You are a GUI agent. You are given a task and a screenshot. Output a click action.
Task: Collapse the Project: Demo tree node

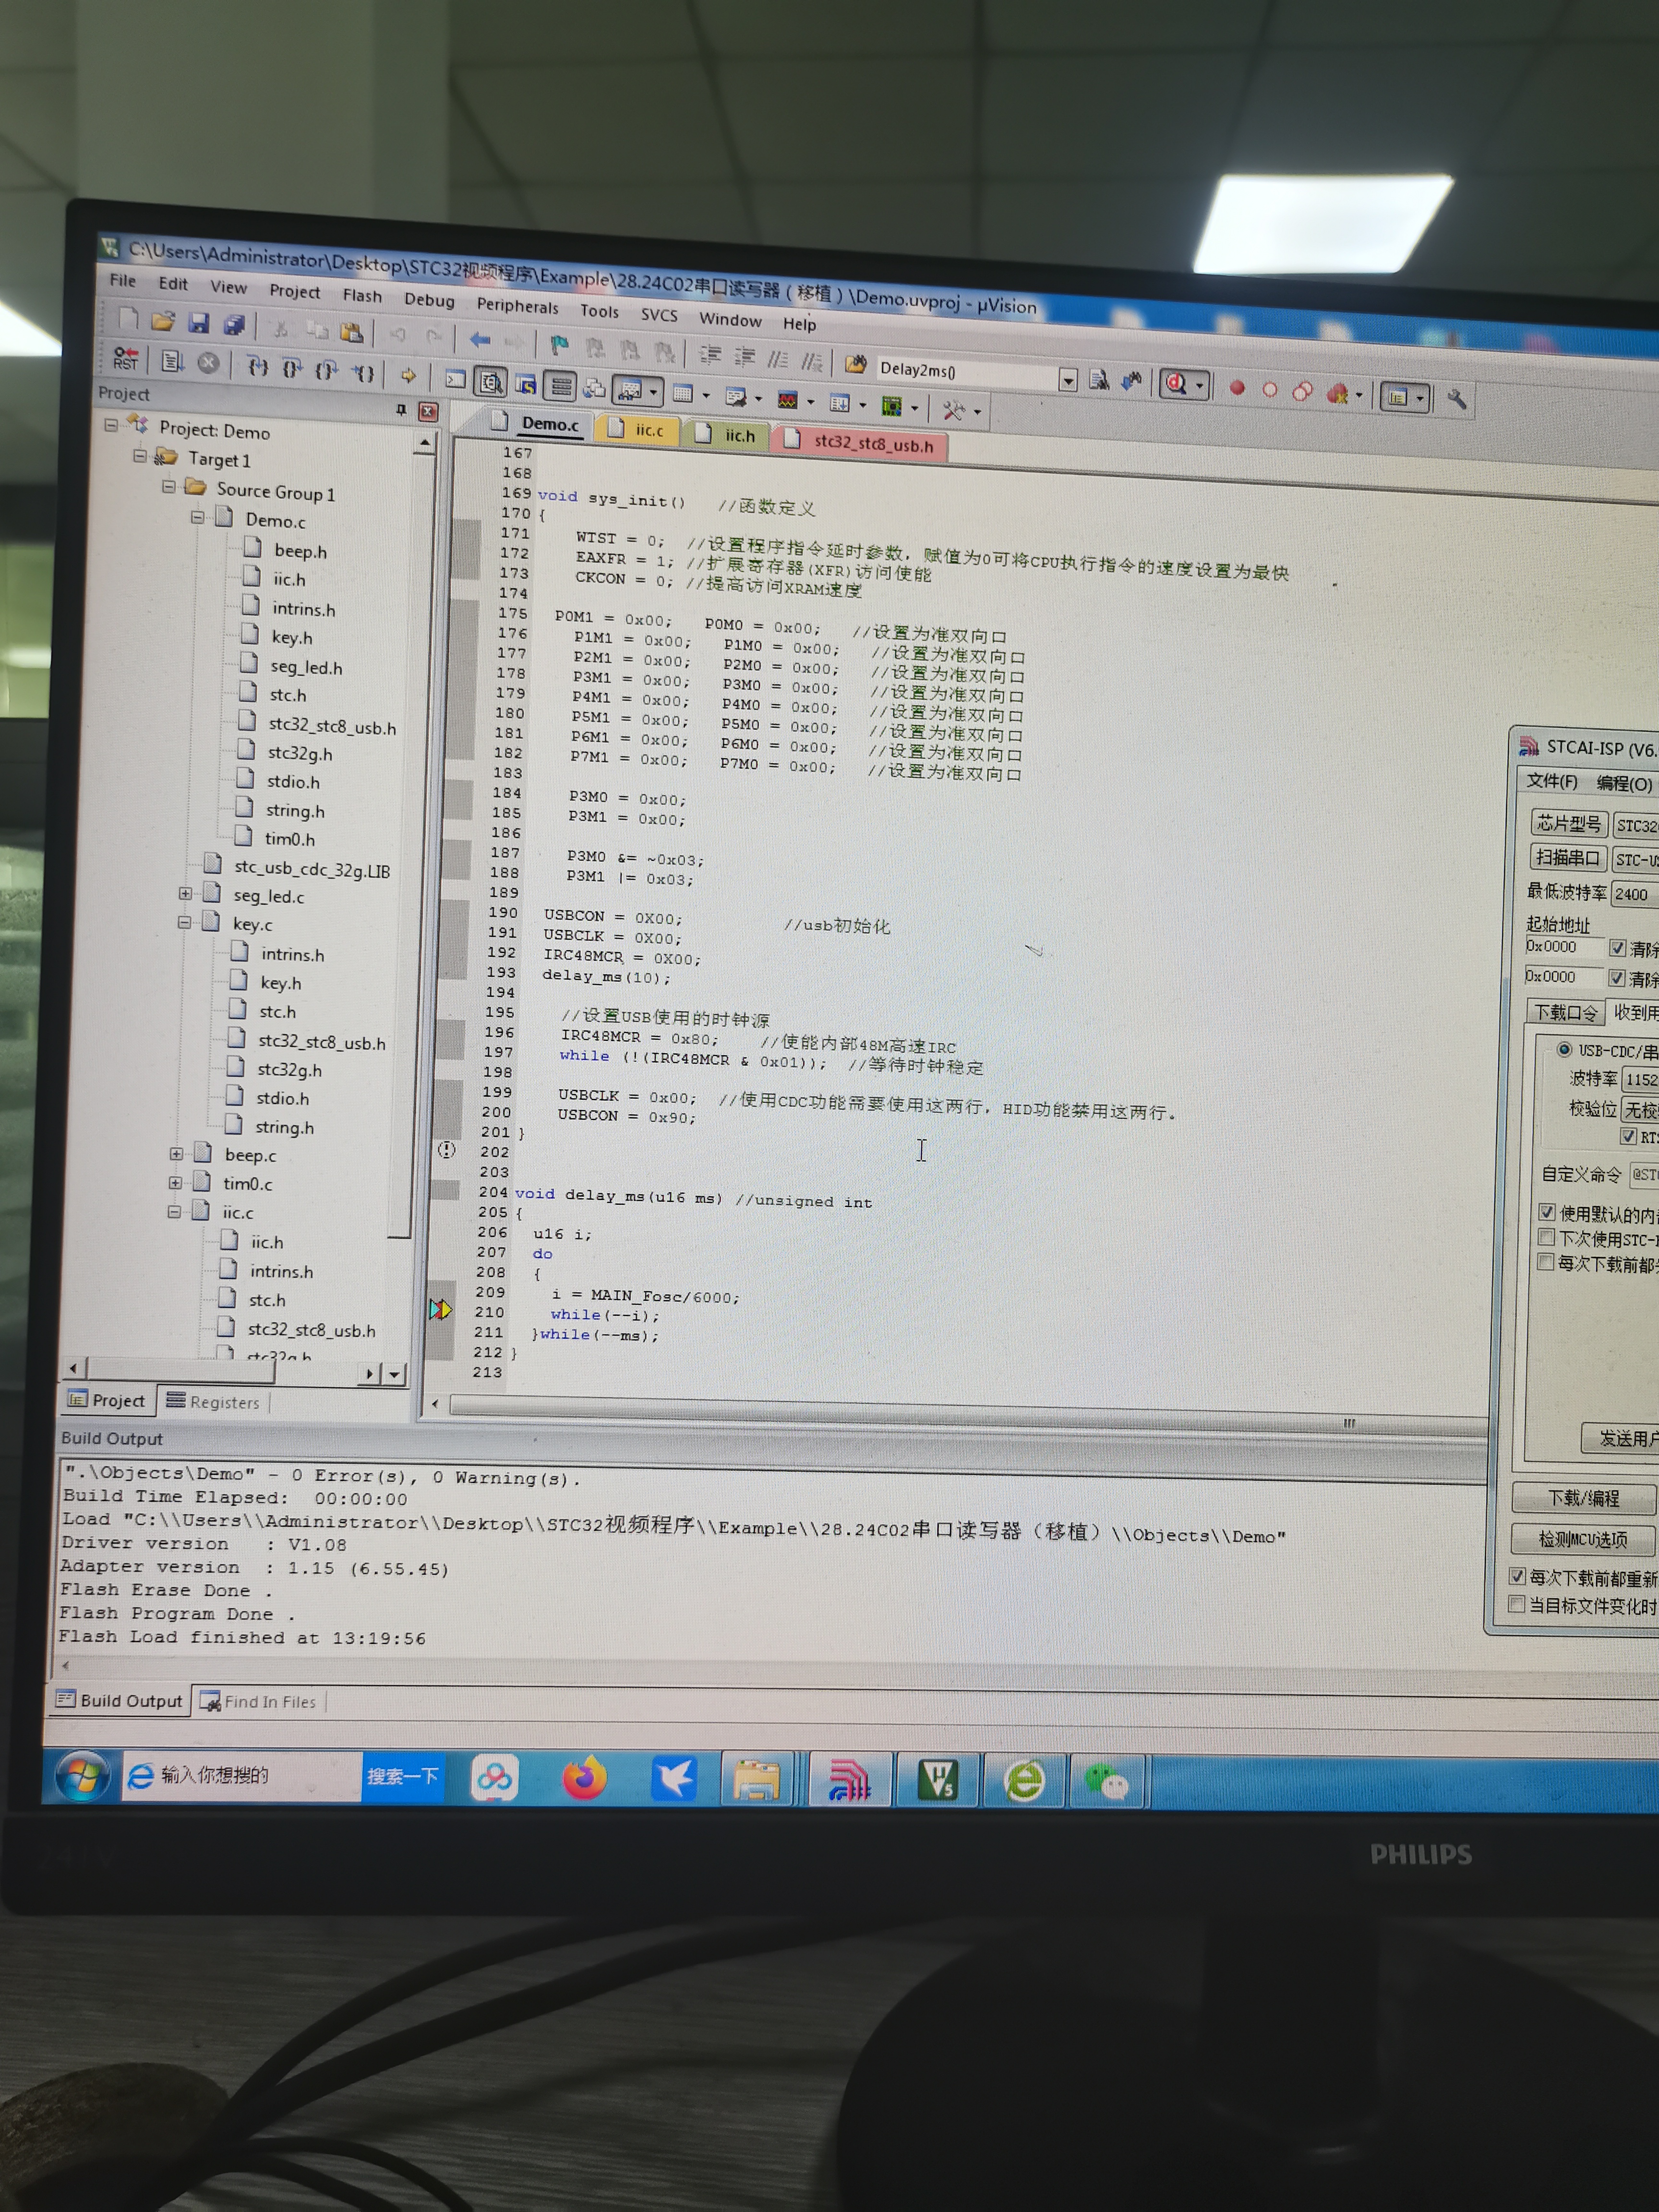111,425
